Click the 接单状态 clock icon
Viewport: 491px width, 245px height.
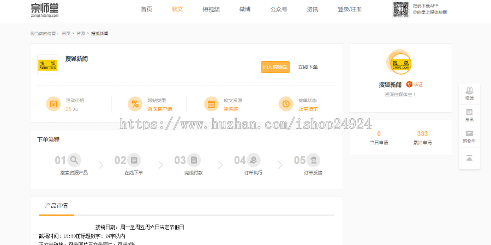[286, 104]
